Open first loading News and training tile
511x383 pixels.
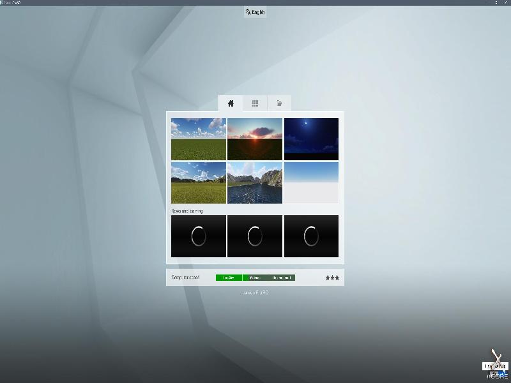[199, 236]
